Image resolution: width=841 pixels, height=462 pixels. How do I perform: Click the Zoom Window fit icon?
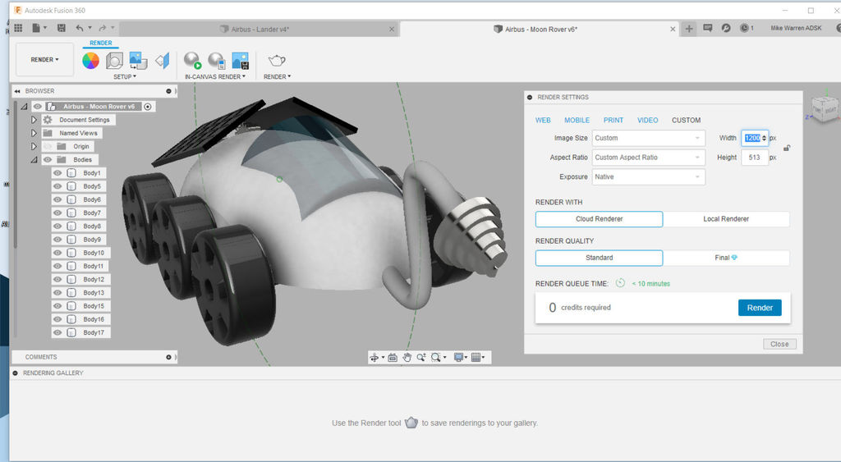tap(435, 358)
